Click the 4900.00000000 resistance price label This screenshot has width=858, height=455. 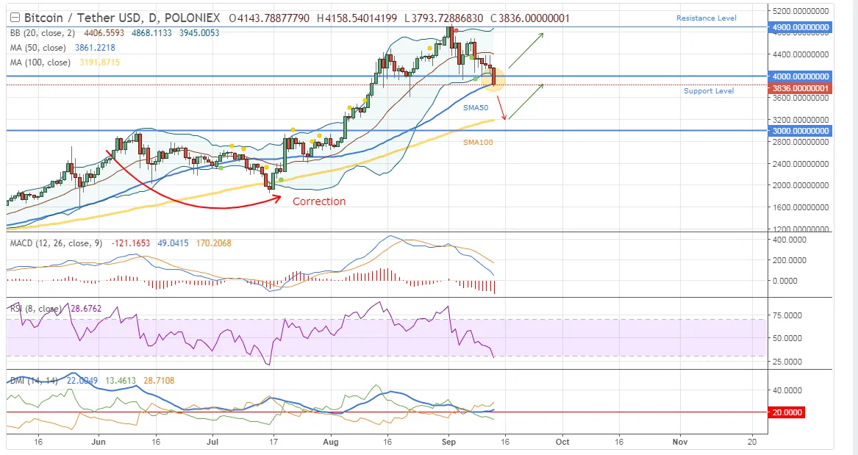pos(800,26)
